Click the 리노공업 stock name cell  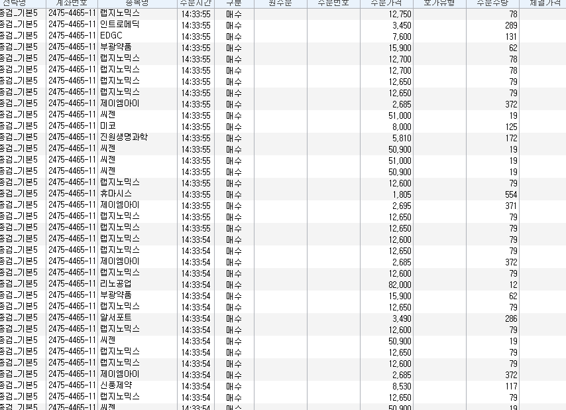click(116, 285)
